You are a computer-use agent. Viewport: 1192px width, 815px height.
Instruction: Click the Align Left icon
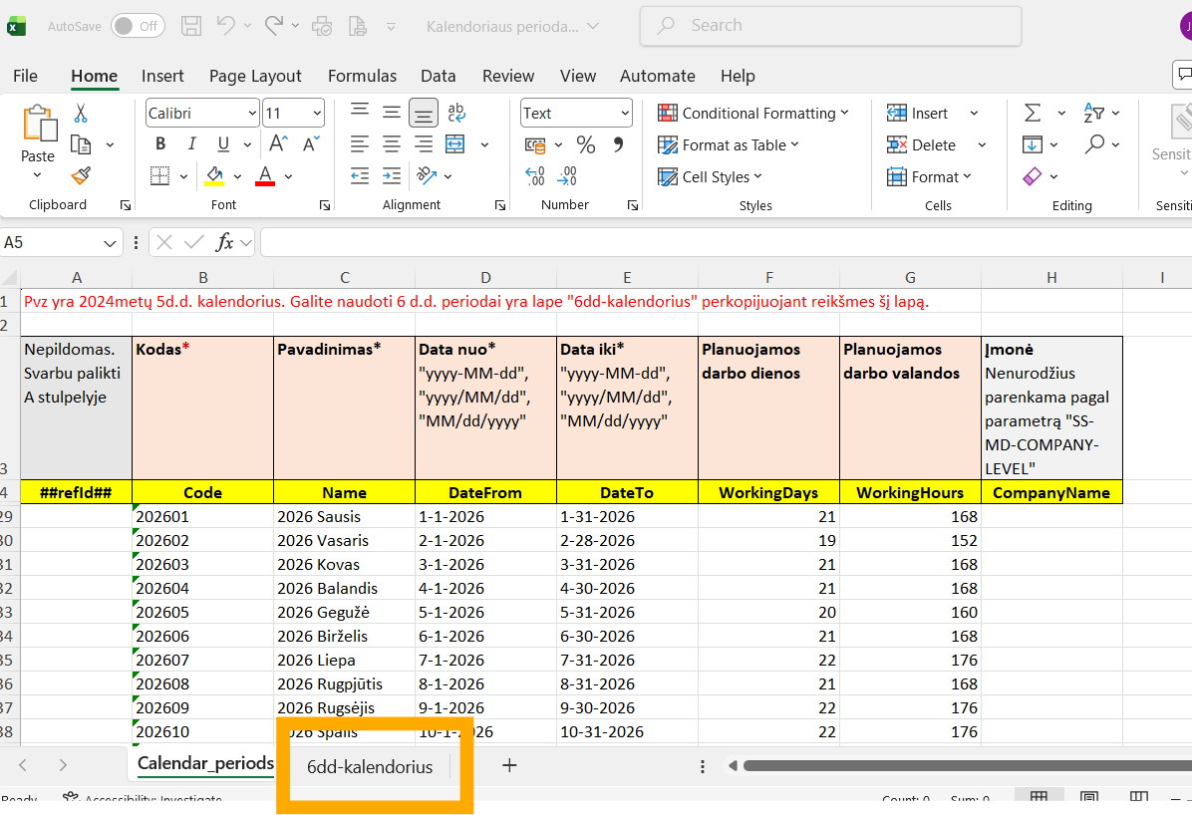click(360, 144)
